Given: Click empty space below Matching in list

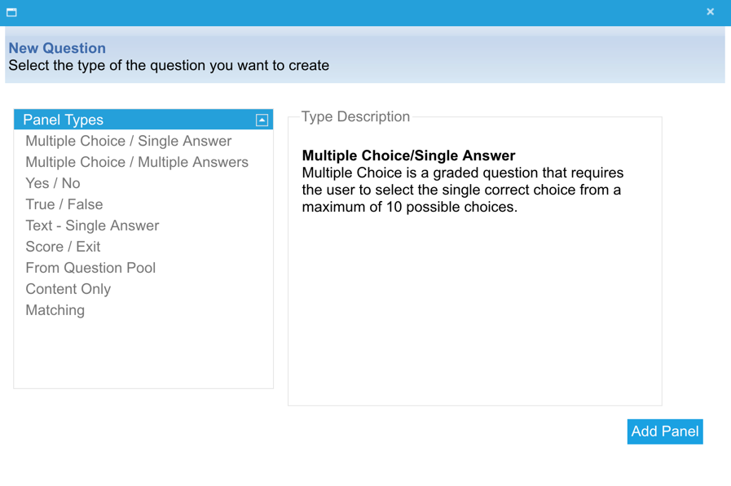Looking at the screenshot, I should [x=143, y=354].
